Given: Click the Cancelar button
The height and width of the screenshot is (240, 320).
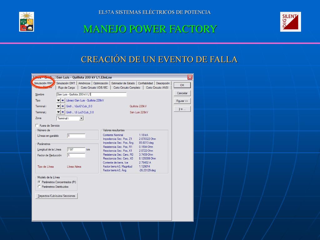Looking at the screenshot, I should point(182,93).
